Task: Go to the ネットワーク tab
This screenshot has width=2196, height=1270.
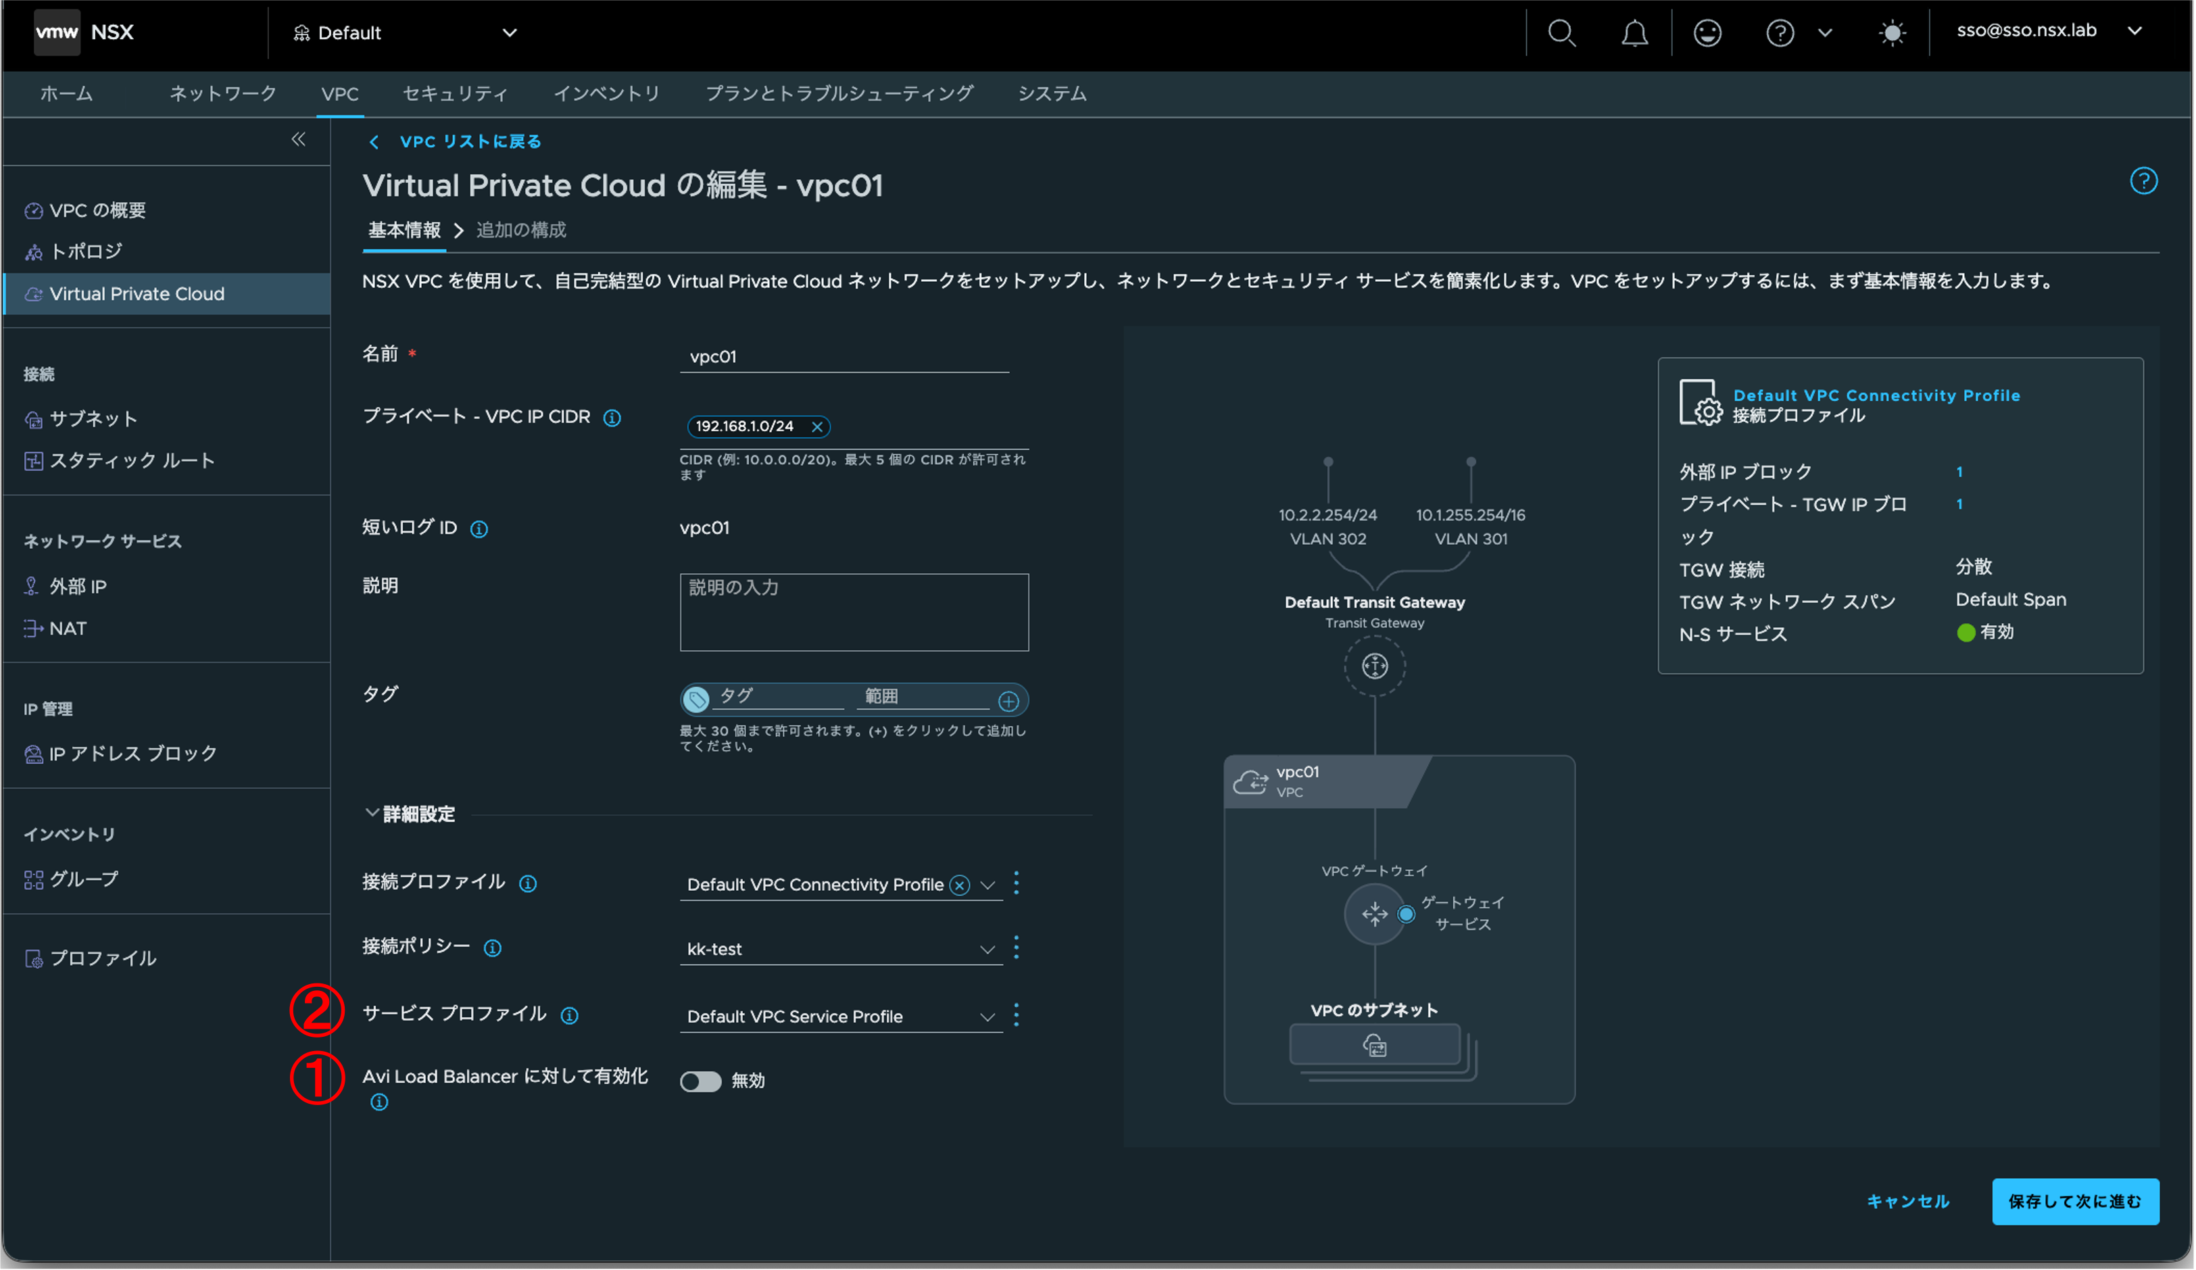Action: tap(222, 94)
